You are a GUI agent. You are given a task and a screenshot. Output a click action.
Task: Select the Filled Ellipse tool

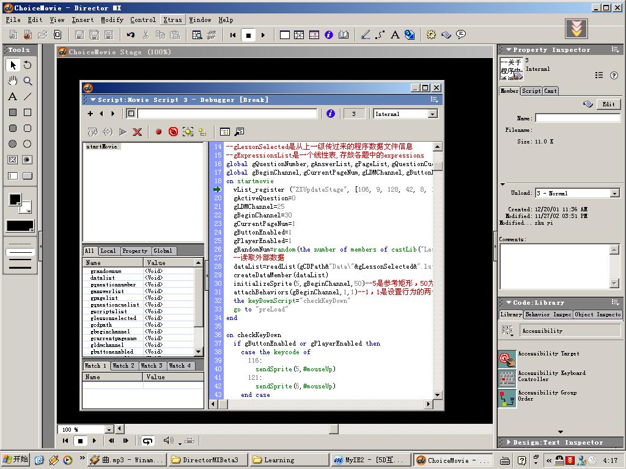13,144
